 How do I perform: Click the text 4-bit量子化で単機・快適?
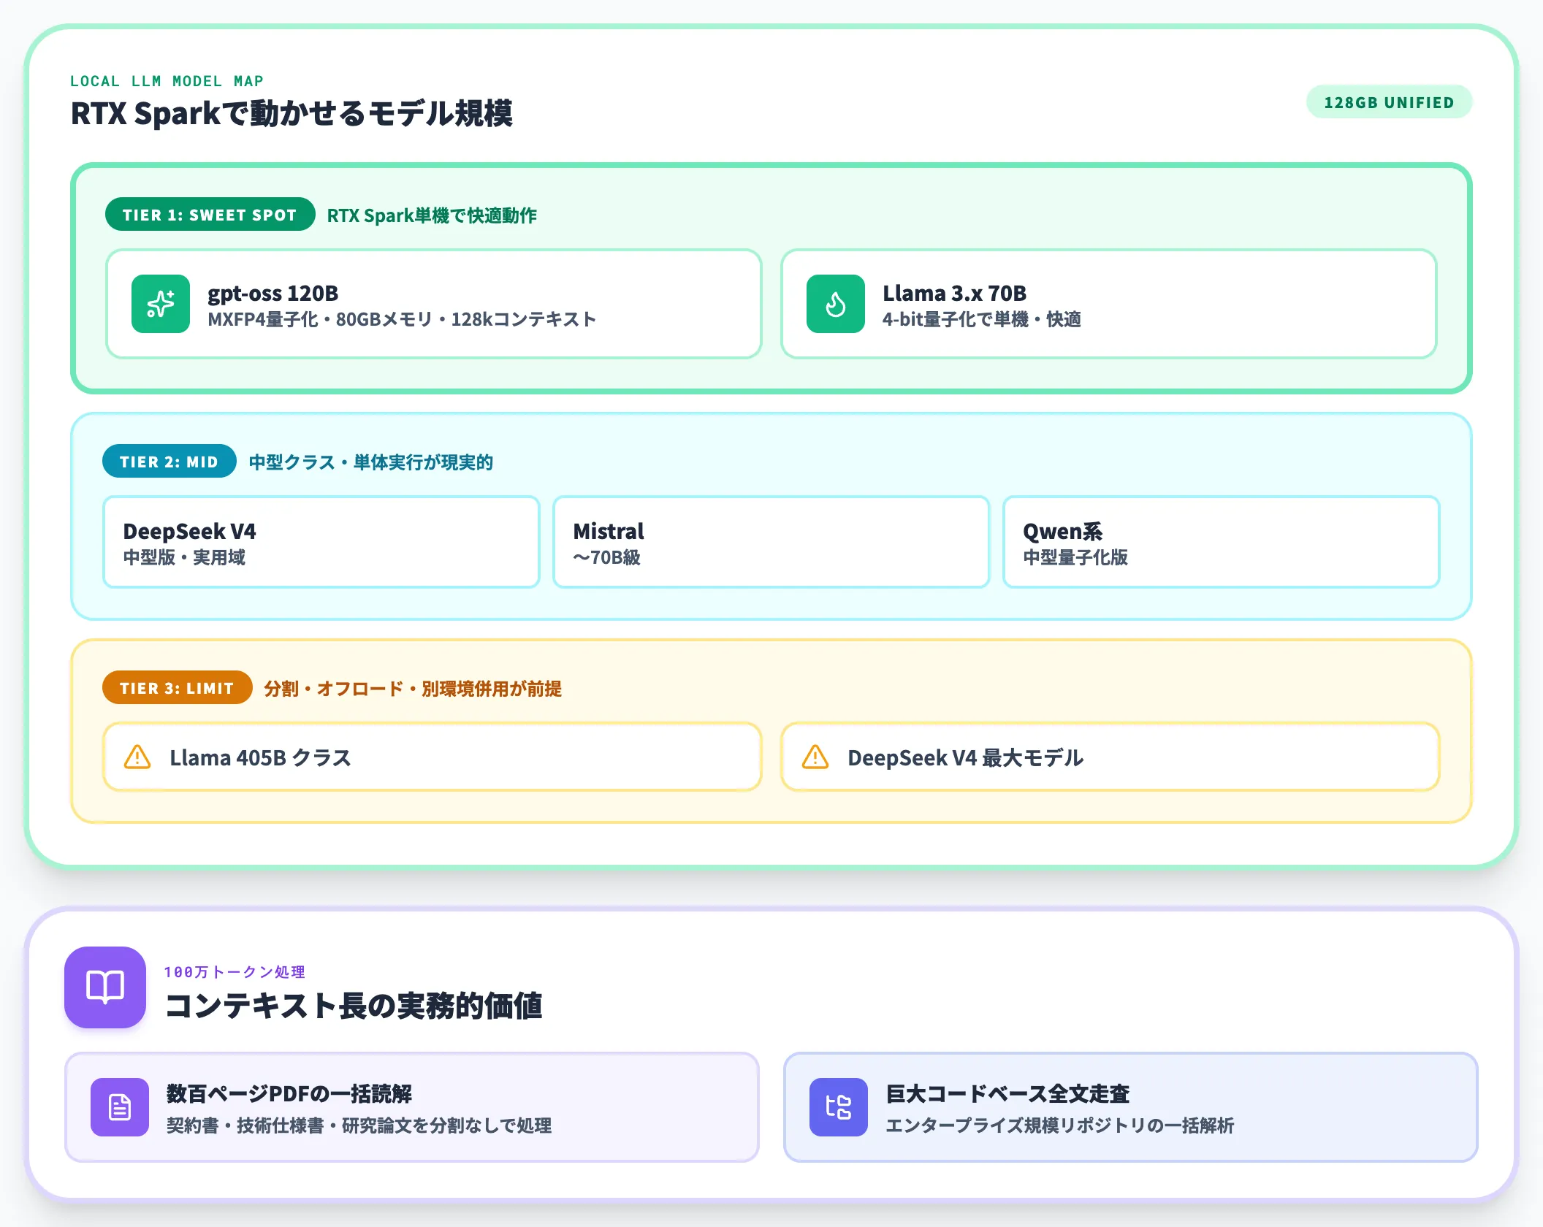pos(981,319)
